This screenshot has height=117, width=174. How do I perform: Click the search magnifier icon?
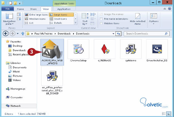click(166, 34)
